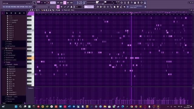Click the magnet snap icon in piano roll
194x109 pixels.
tap(32, 10)
